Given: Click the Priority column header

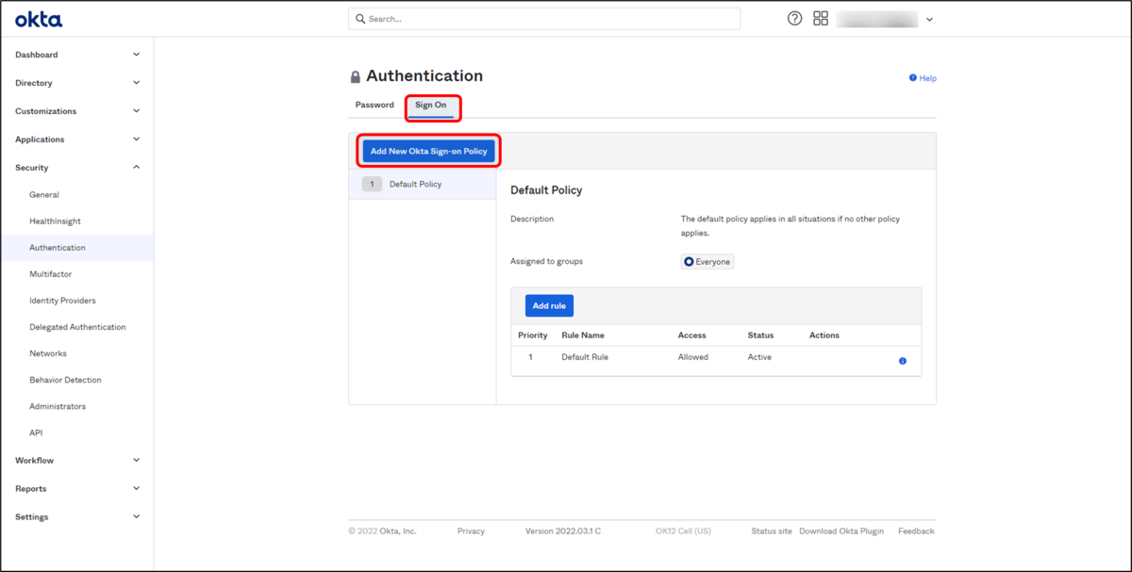Looking at the screenshot, I should point(533,335).
